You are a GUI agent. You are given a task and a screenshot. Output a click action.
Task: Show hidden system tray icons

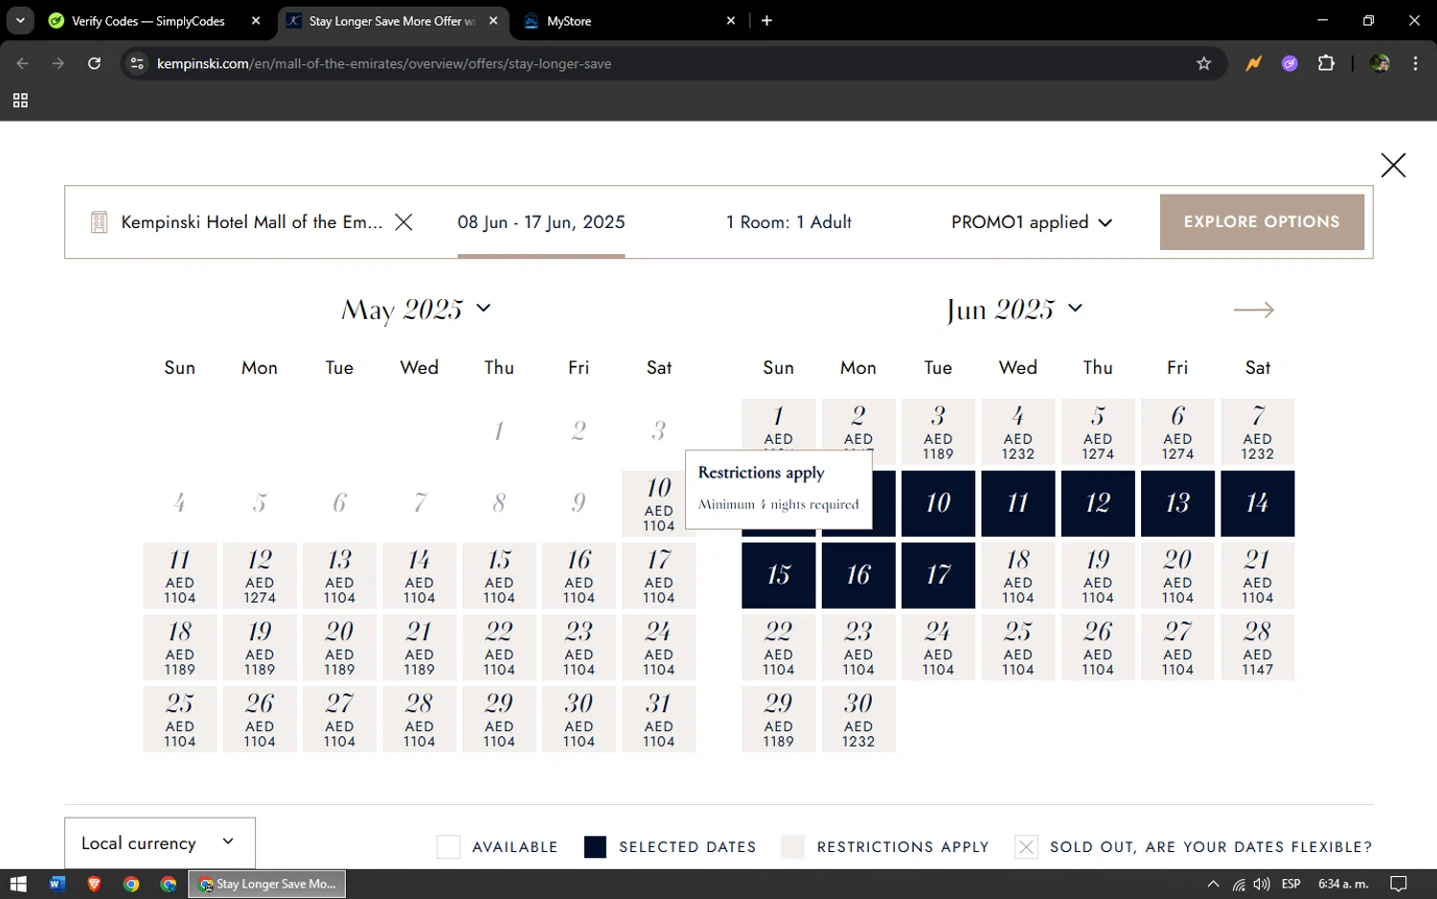point(1213,884)
